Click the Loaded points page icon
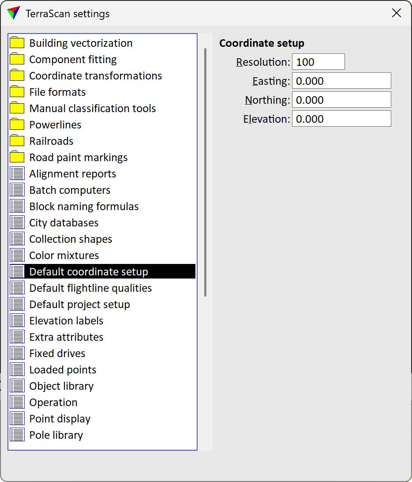This screenshot has width=412, height=482. tap(17, 369)
